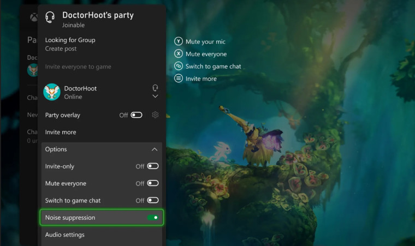Open Audio settings

[x=65, y=235]
